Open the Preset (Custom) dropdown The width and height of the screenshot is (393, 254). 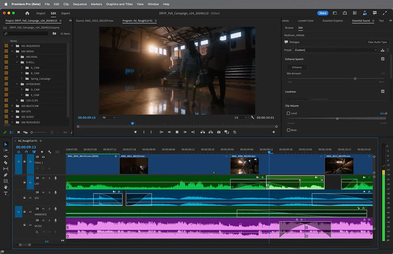click(x=335, y=50)
